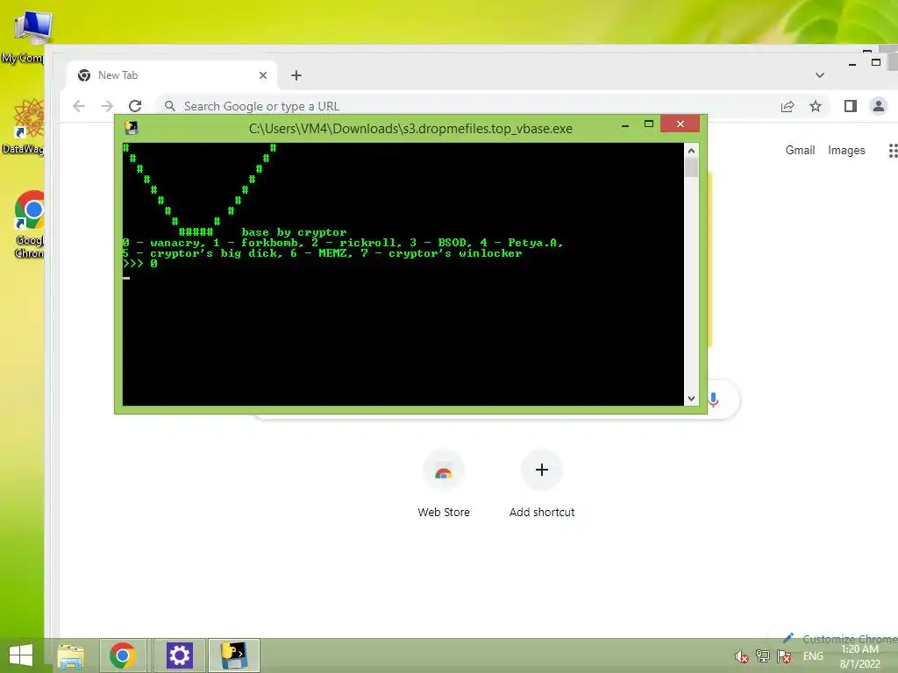This screenshot has height=673, width=898.
Task: Open File Explorer from the taskbar
Action: pos(71,655)
